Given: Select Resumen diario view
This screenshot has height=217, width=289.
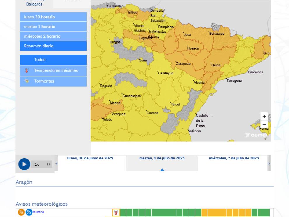Looking at the screenshot, I should (x=53, y=46).
